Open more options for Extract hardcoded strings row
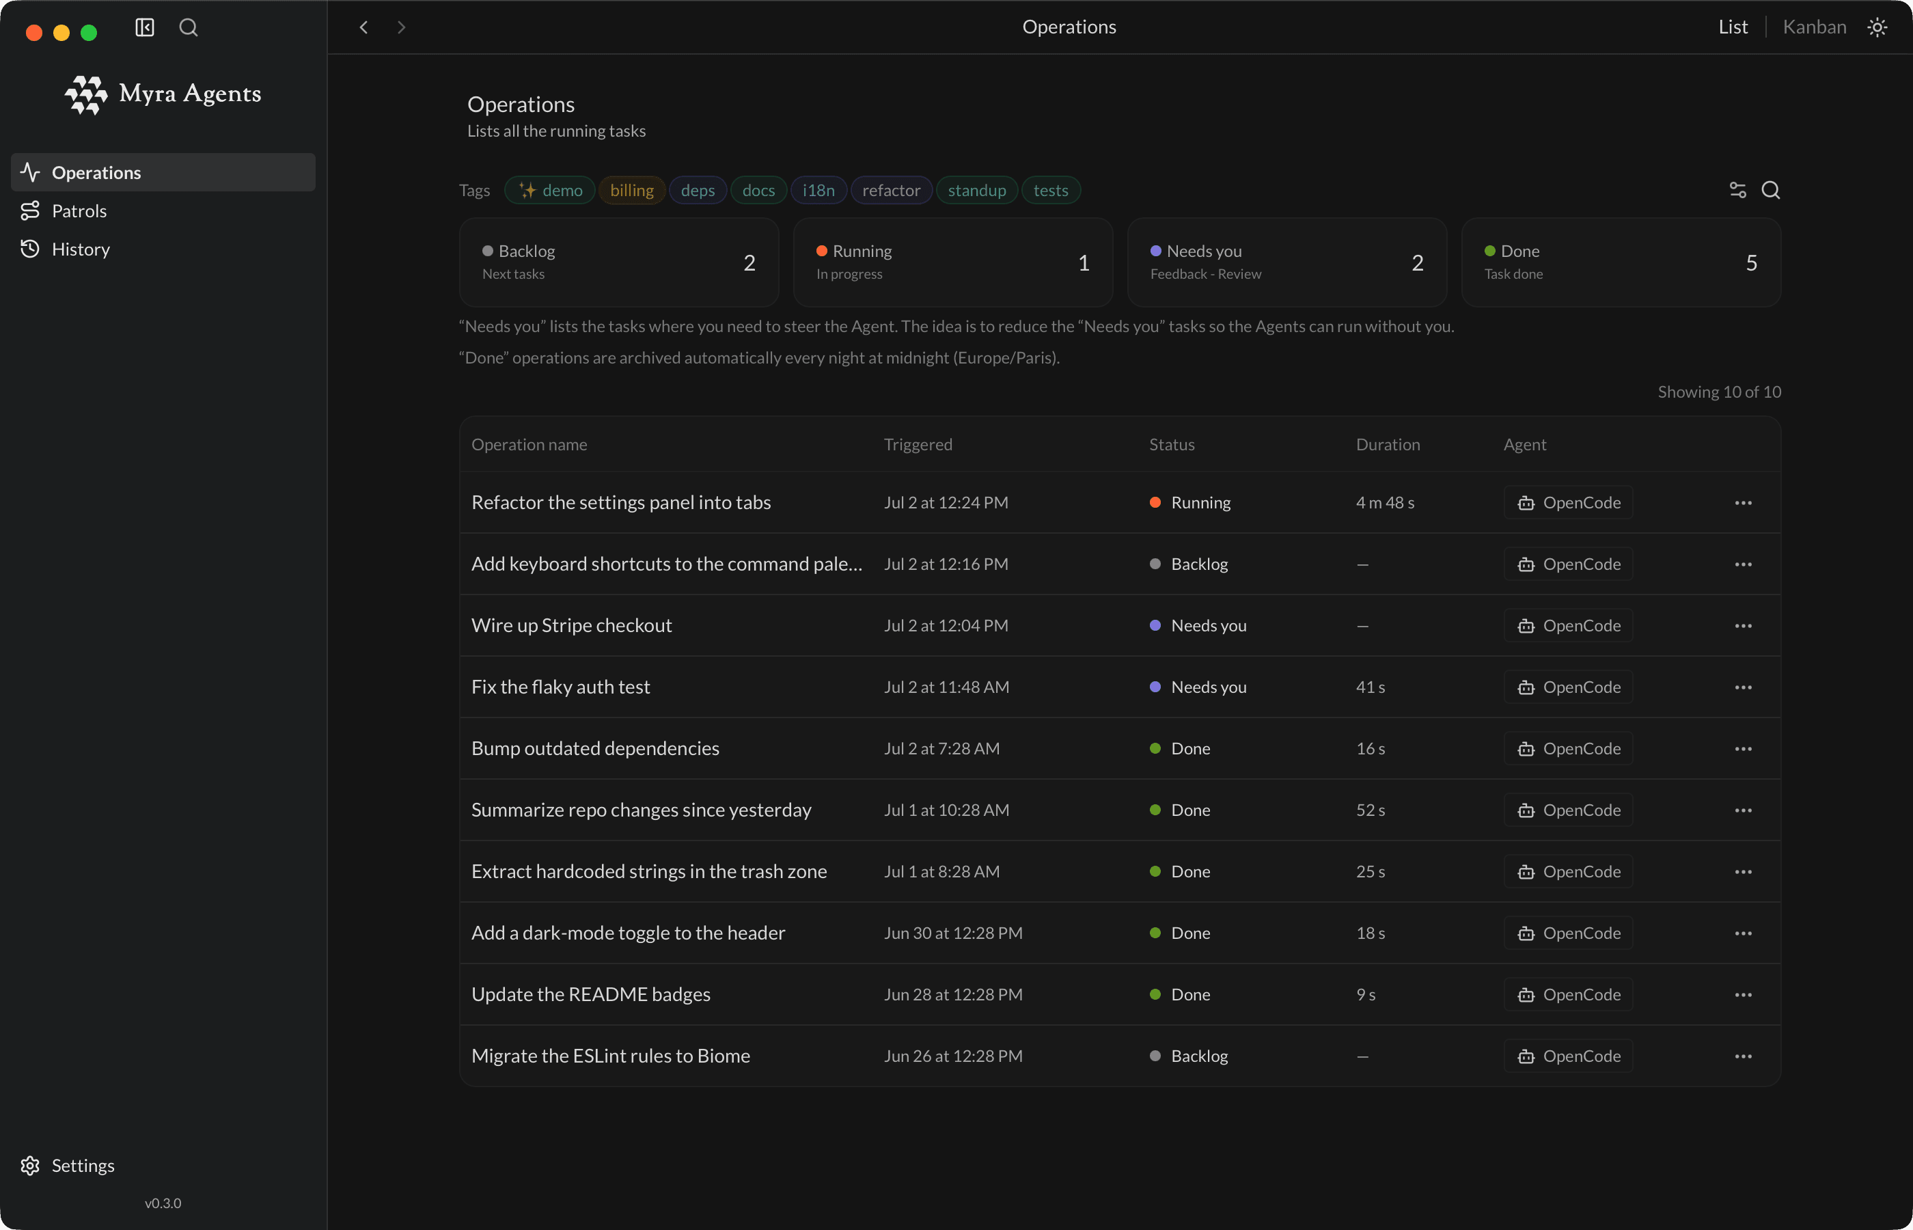The image size is (1913, 1230). [x=1743, y=871]
